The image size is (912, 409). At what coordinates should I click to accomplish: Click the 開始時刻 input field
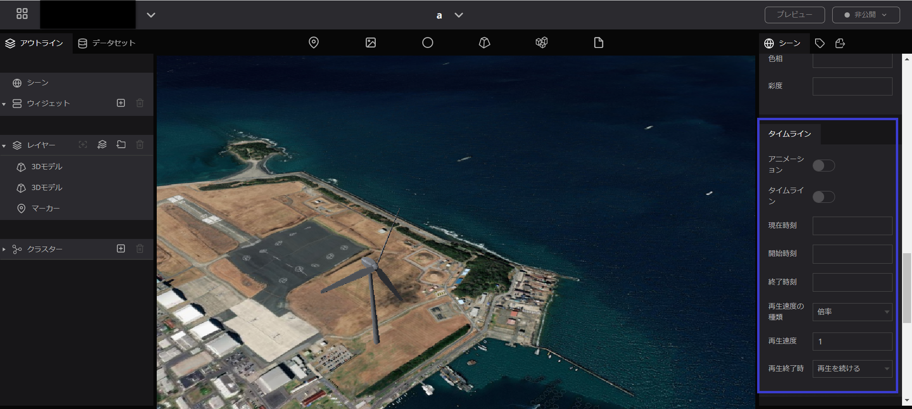pyautogui.click(x=852, y=254)
